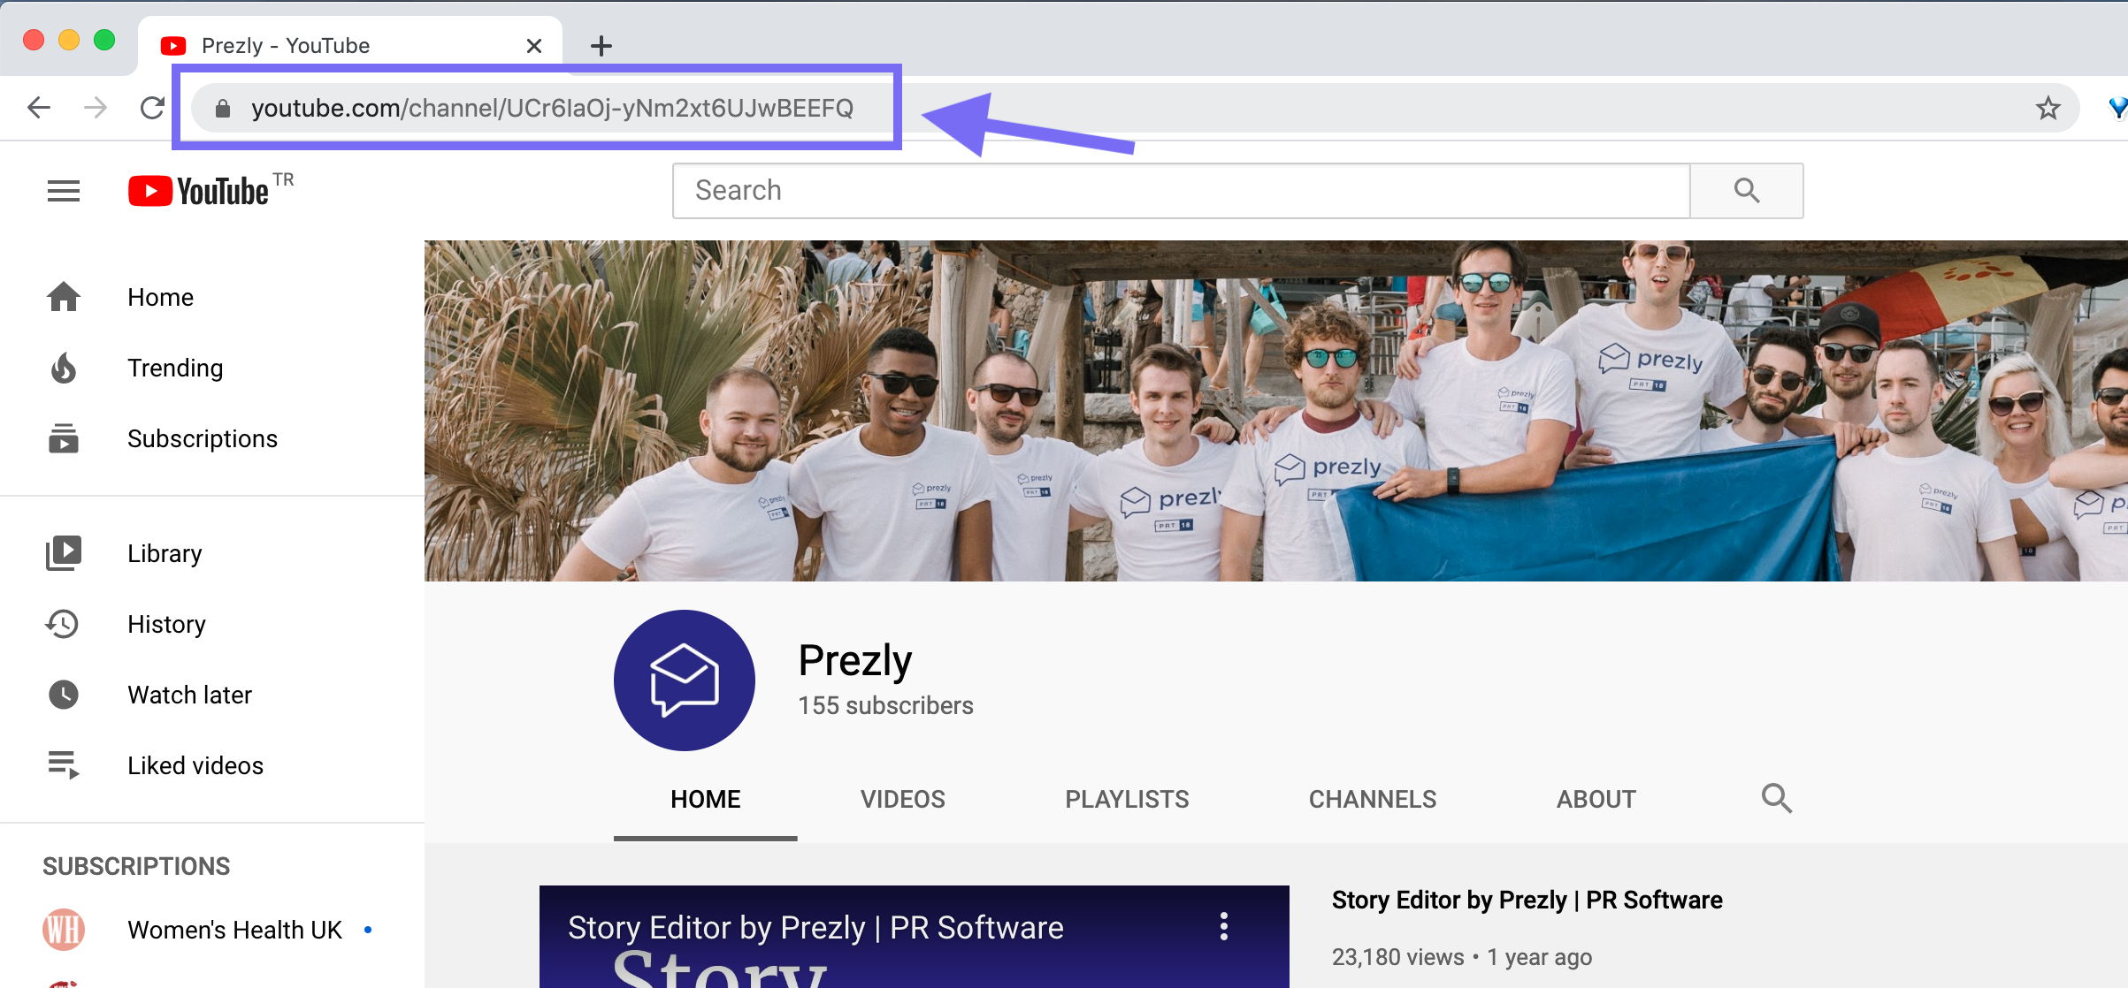Screen dimensions: 2128x988
Task: Open the Playlists section of Prezly channel
Action: click(1128, 798)
